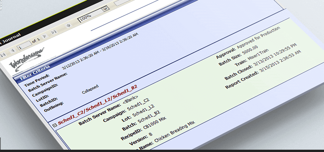Click the back-to-parent-report arrow icon
The image size is (324, 152).
[68, 25]
